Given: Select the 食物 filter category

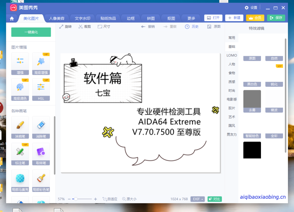Looking at the screenshot, I should click(232, 73).
